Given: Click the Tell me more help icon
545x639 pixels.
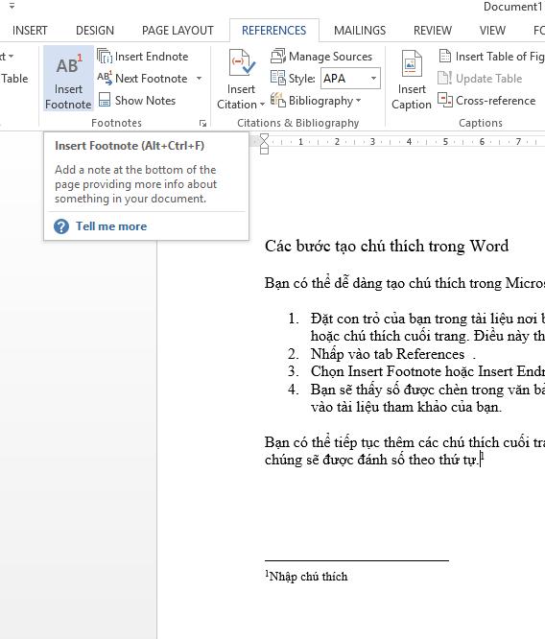Looking at the screenshot, I should (61, 226).
